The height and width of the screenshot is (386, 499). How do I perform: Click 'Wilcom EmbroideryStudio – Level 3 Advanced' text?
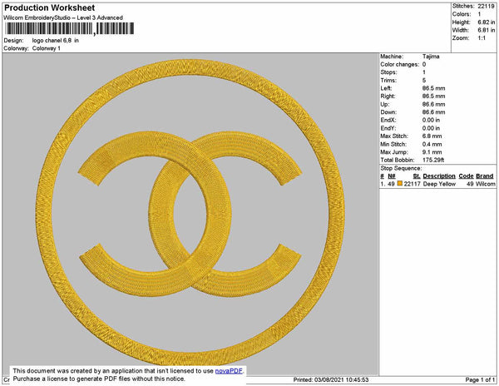[63, 17]
